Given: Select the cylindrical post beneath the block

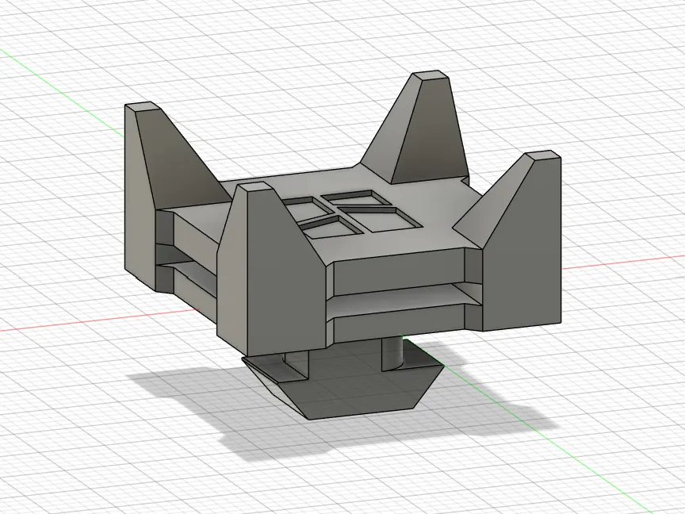Looking at the screenshot, I should point(392,354).
